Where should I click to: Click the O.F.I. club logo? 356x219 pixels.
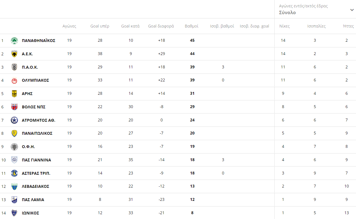pyautogui.click(x=14, y=147)
